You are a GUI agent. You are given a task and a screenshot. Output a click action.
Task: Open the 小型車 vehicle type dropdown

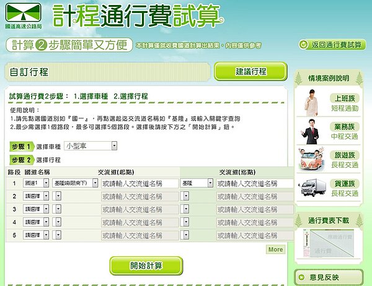114,146
